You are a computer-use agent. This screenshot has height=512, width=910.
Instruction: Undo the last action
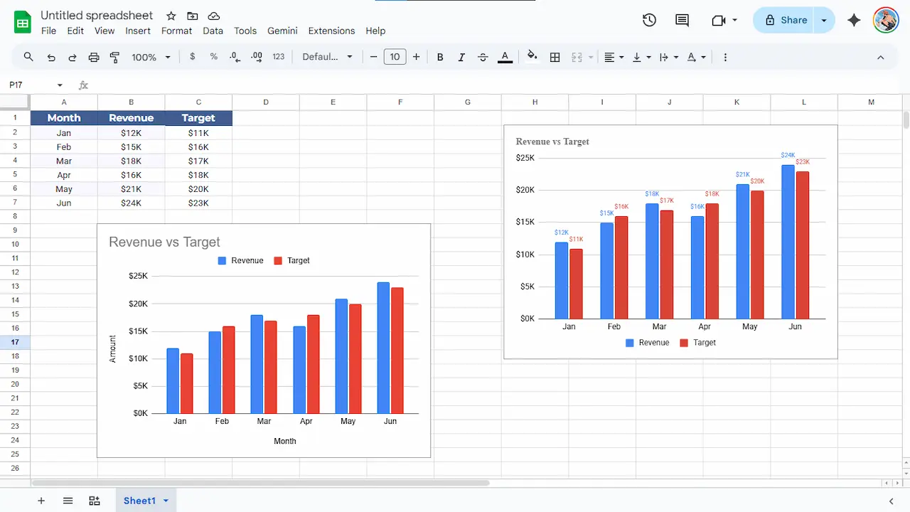pos(51,57)
